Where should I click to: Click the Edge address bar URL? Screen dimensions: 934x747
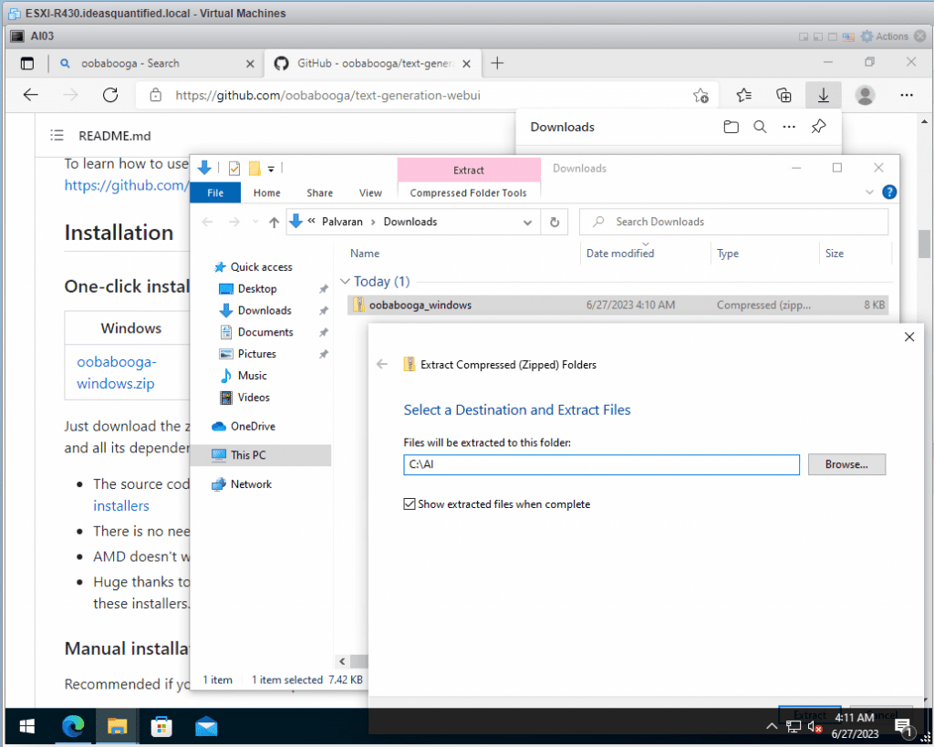click(327, 95)
